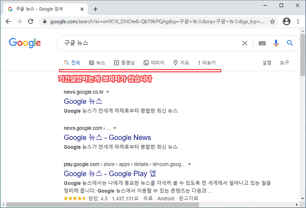Viewport: 306px width, 208px height.
Task: Select the 전체 search tab
Action: (x=72, y=63)
